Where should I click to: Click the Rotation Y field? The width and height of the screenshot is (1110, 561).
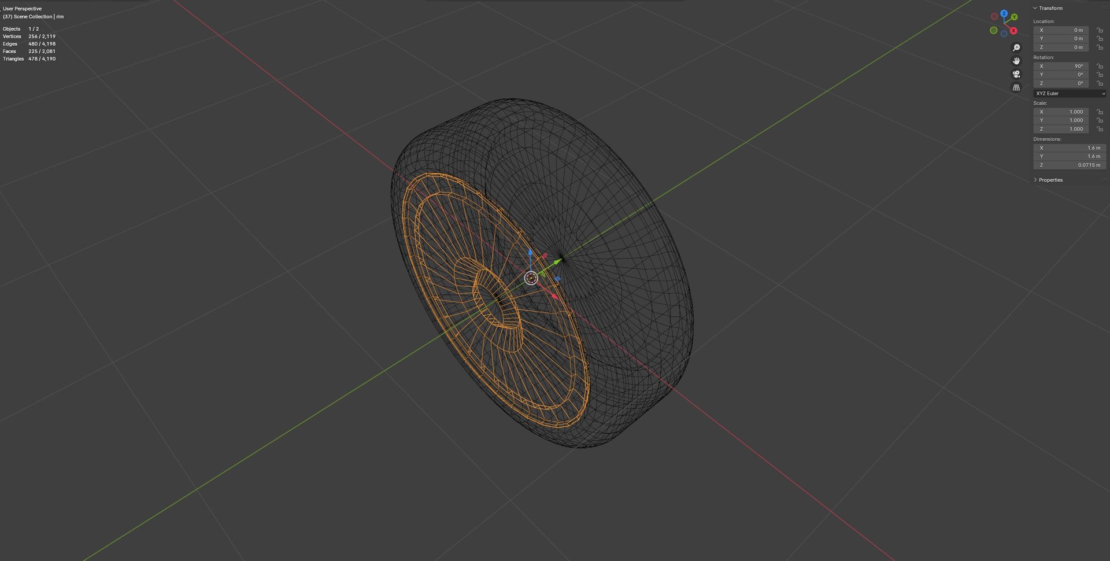pos(1061,75)
